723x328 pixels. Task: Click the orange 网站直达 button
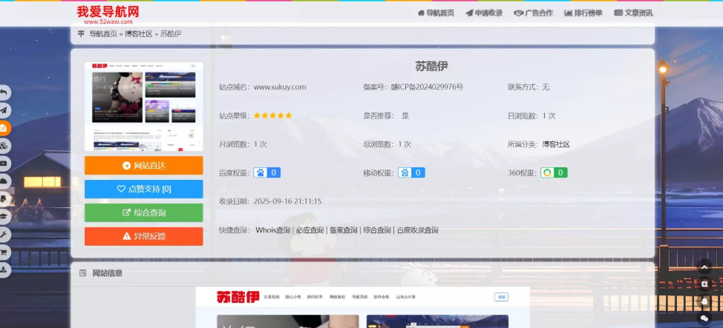143,166
